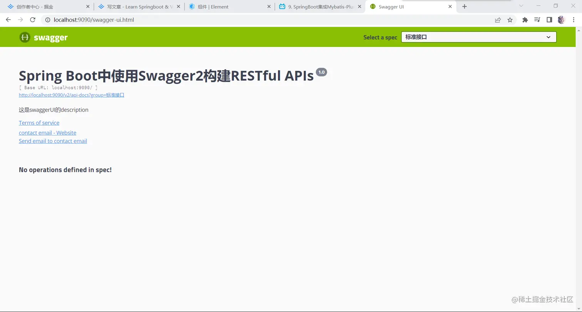Switch to the 创作者中心 - 掘金 tab

pyautogui.click(x=48, y=7)
